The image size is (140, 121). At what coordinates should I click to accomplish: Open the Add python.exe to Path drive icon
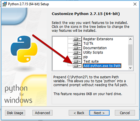coord(77,66)
